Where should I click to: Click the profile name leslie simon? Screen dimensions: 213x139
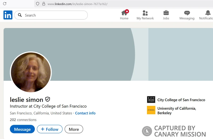pyautogui.click(x=26, y=100)
